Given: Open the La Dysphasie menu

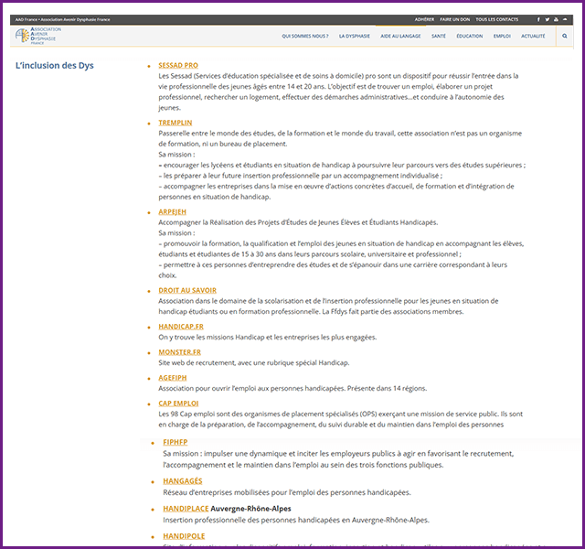Looking at the screenshot, I should (355, 37).
